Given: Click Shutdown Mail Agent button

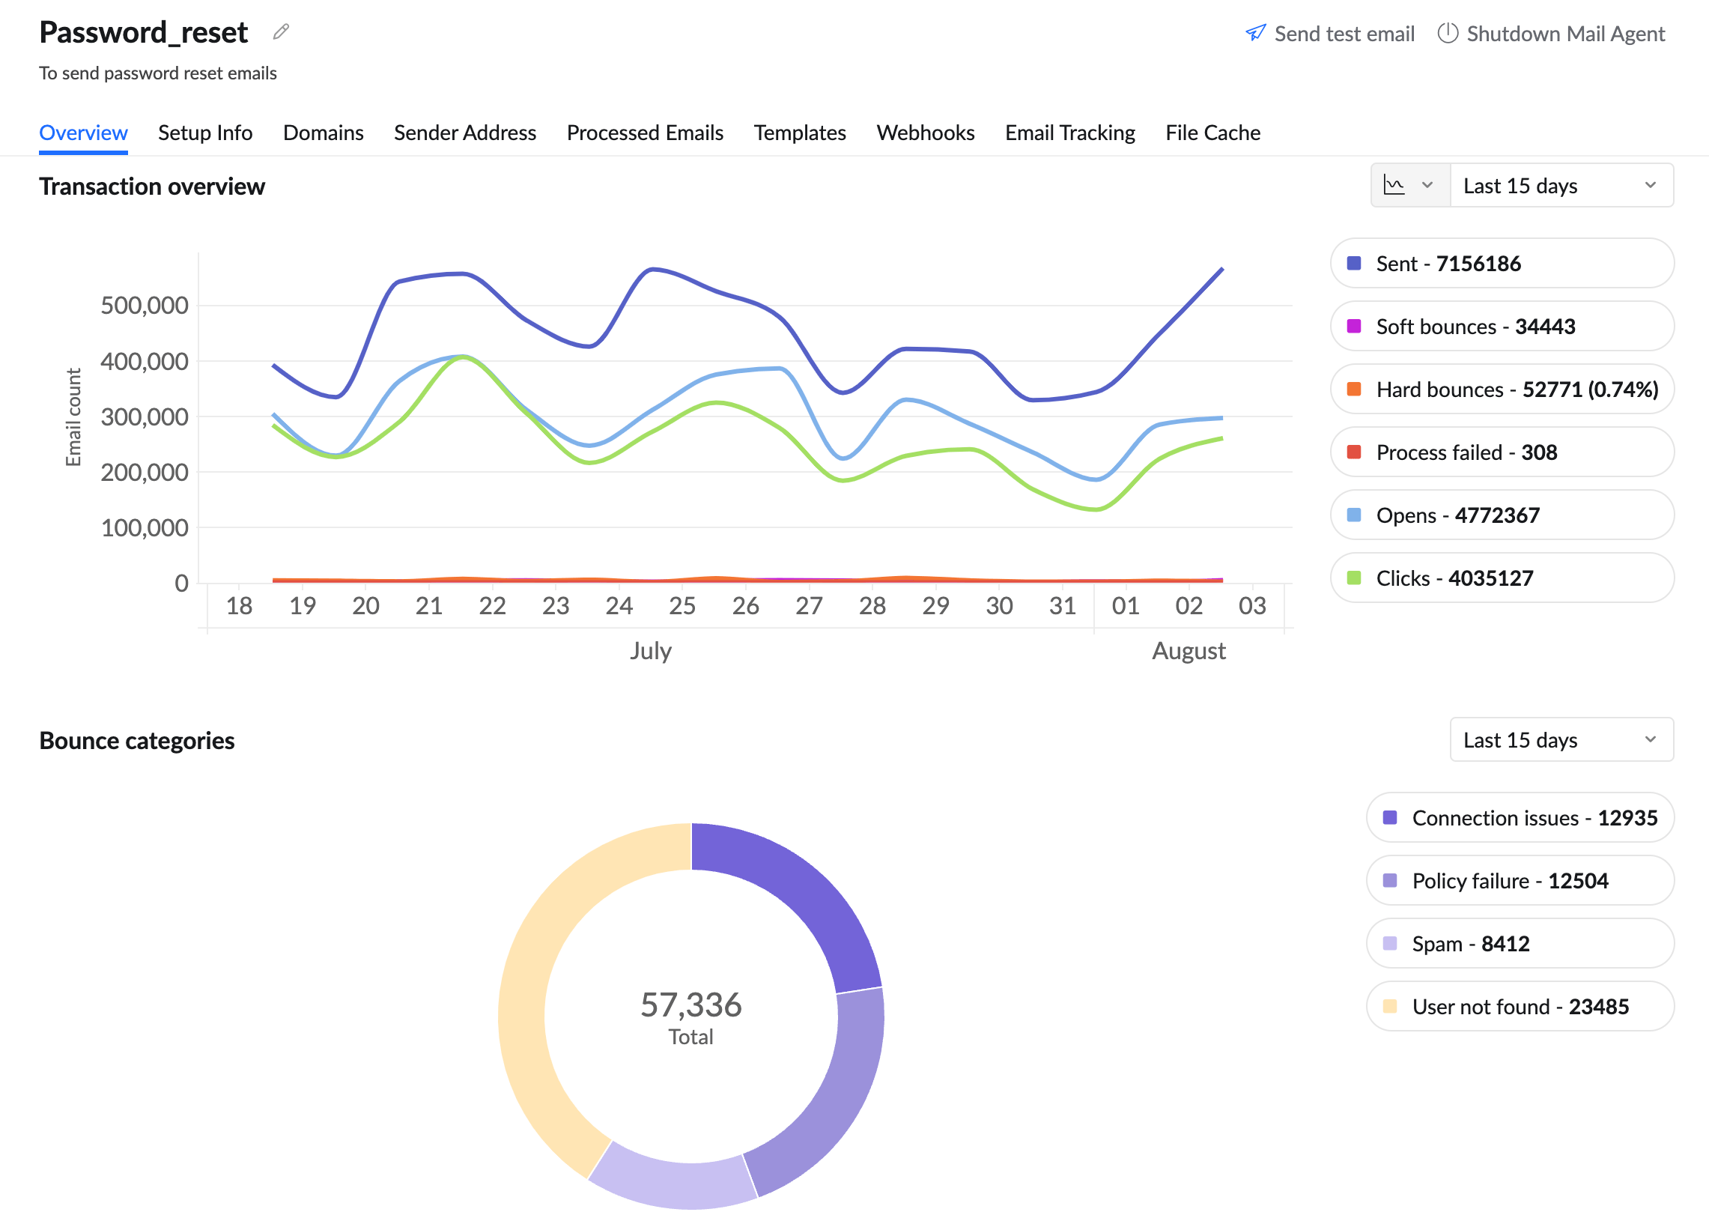Looking at the screenshot, I should 1564,33.
